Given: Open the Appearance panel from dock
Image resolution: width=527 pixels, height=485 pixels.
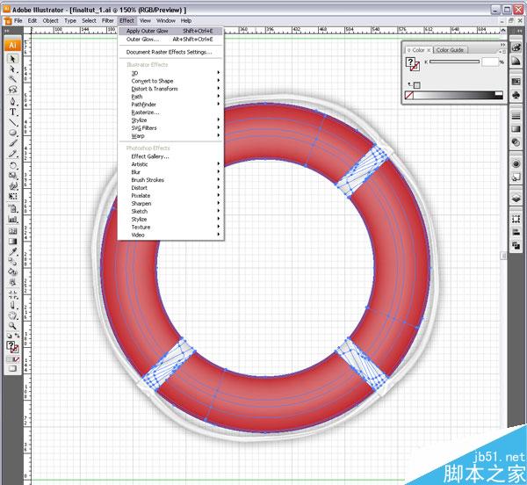Looking at the screenshot, I should 516,163.
